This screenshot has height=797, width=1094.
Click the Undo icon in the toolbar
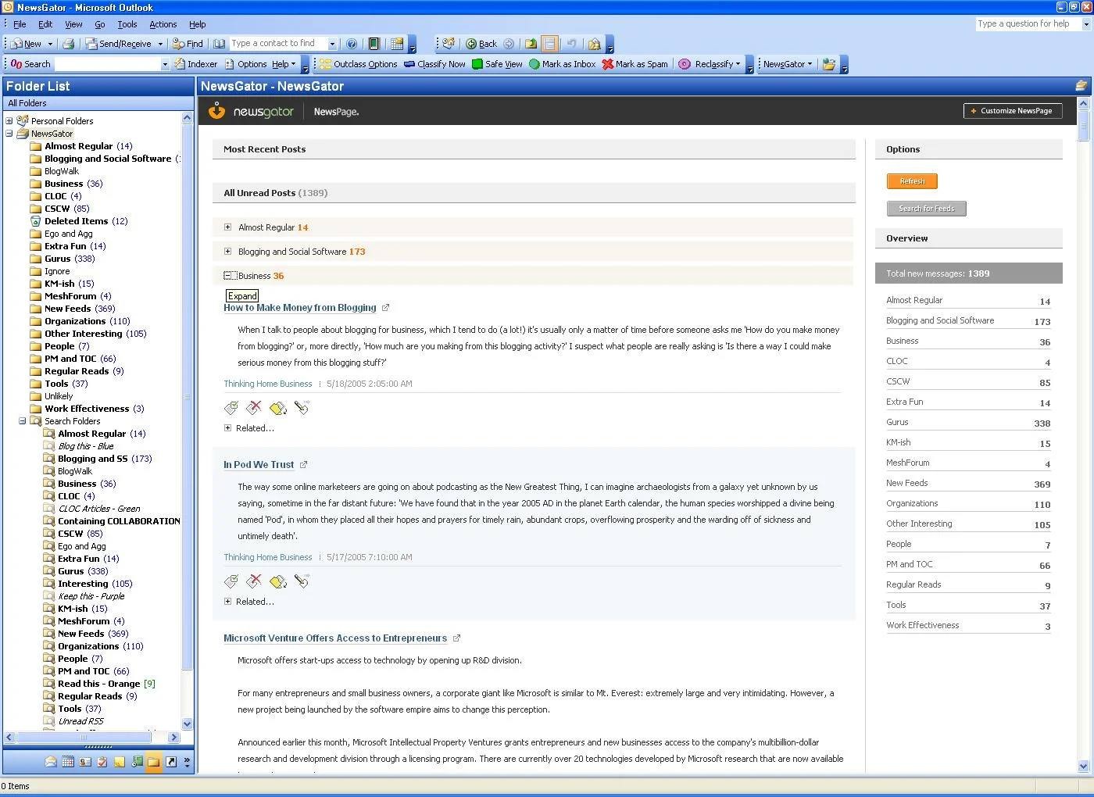(571, 44)
